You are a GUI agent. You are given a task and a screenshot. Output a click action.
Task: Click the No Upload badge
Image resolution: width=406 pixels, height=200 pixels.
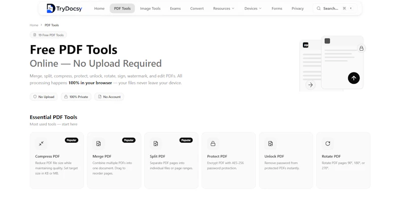point(44,97)
